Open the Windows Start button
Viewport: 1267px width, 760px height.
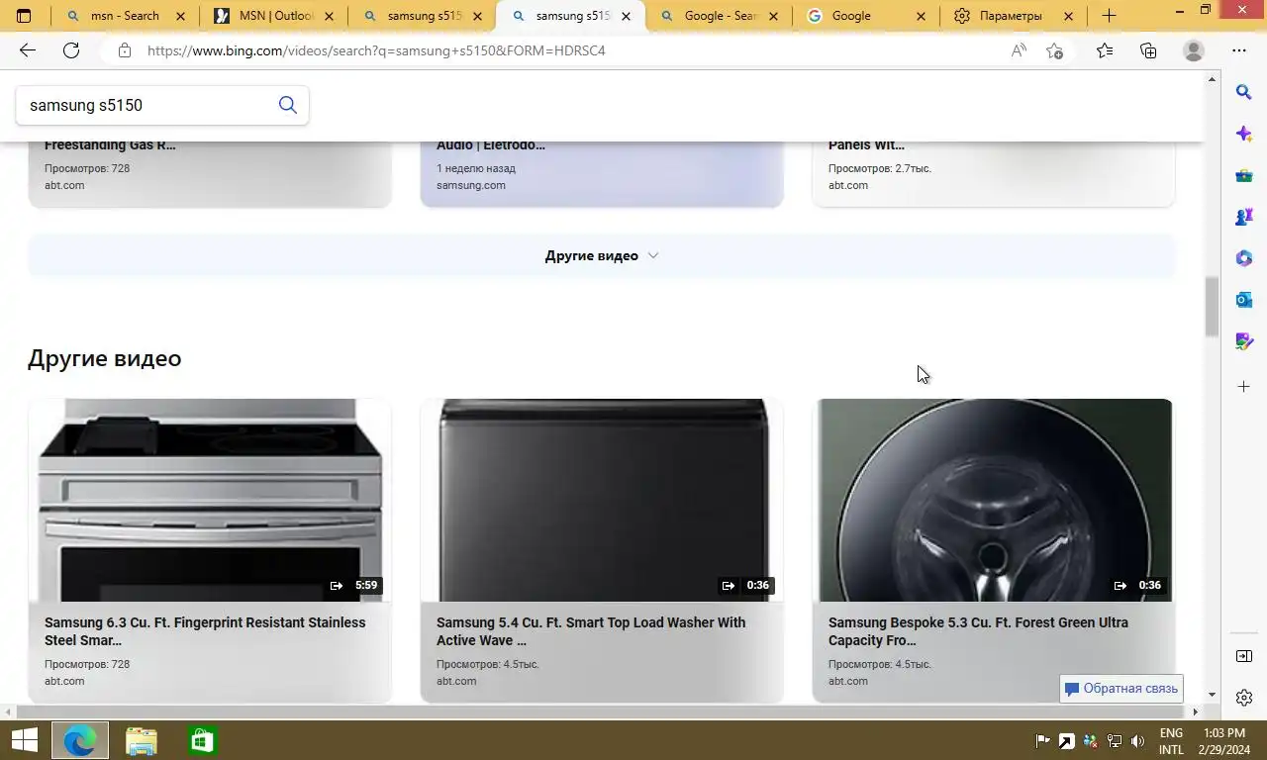[x=24, y=740]
